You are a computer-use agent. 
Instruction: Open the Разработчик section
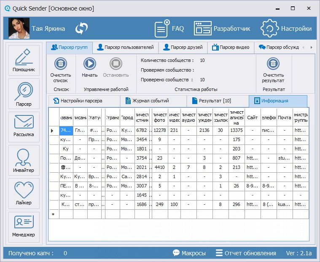[x=222, y=29]
